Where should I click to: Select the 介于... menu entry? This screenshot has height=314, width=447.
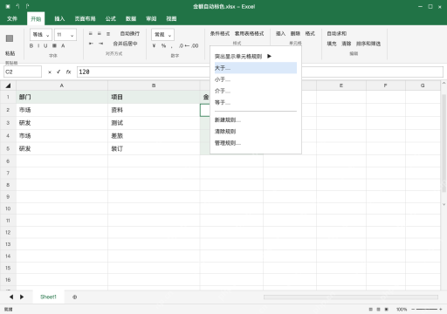[256, 91]
